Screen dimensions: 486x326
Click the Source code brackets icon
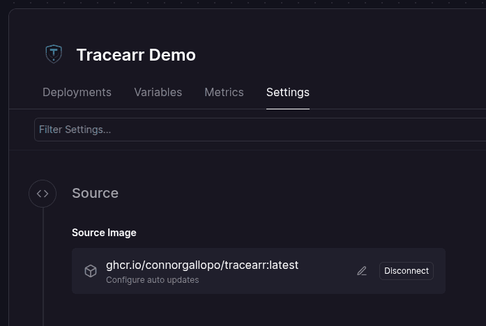tap(43, 194)
